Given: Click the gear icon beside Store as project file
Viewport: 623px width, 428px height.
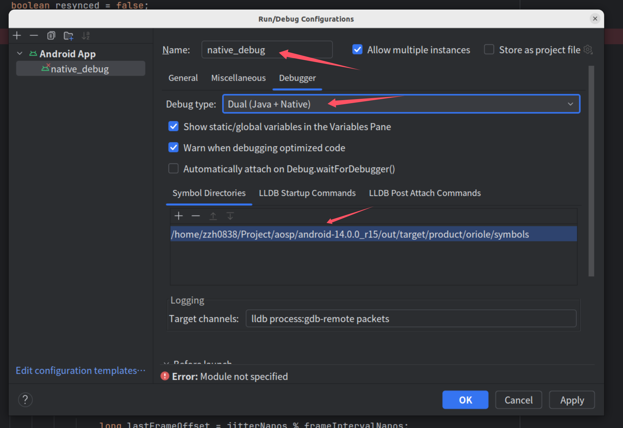Looking at the screenshot, I should click(588, 50).
